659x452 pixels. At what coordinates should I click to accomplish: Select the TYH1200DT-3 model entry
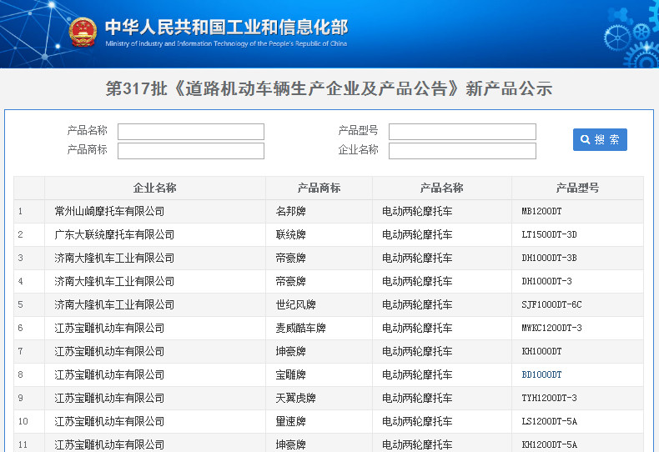(549, 399)
